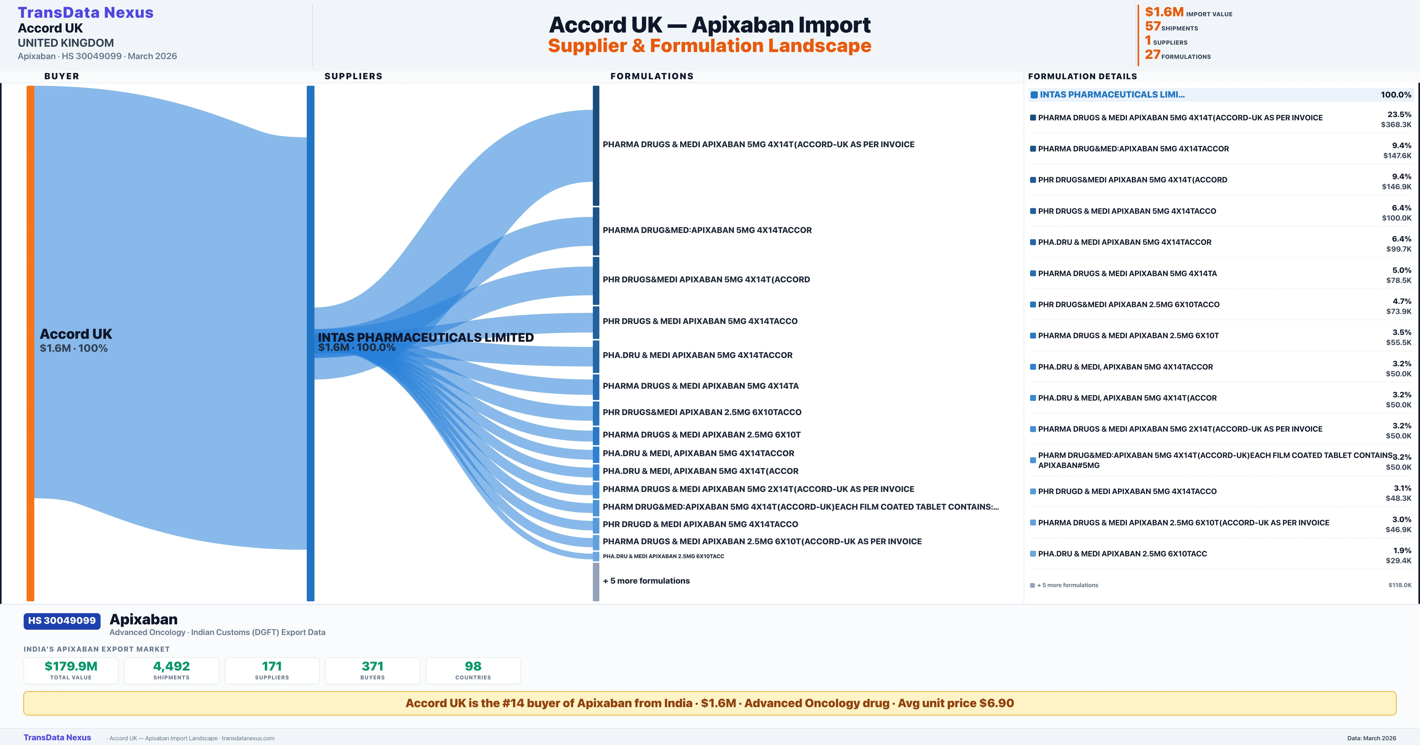Viewport: 1420px width, 745px height.
Task: Click the orange Accord UK buyer node bar
Action: click(29, 342)
